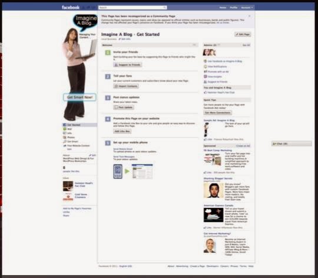The image size is (318, 278).
Task: Click the Like thumb under American Express ad
Action: click(x=206, y=228)
